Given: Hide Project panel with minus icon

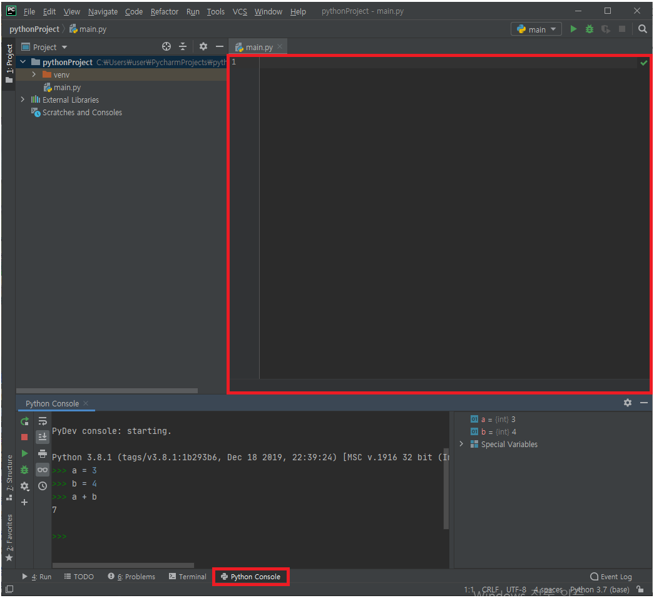Looking at the screenshot, I should coord(220,47).
